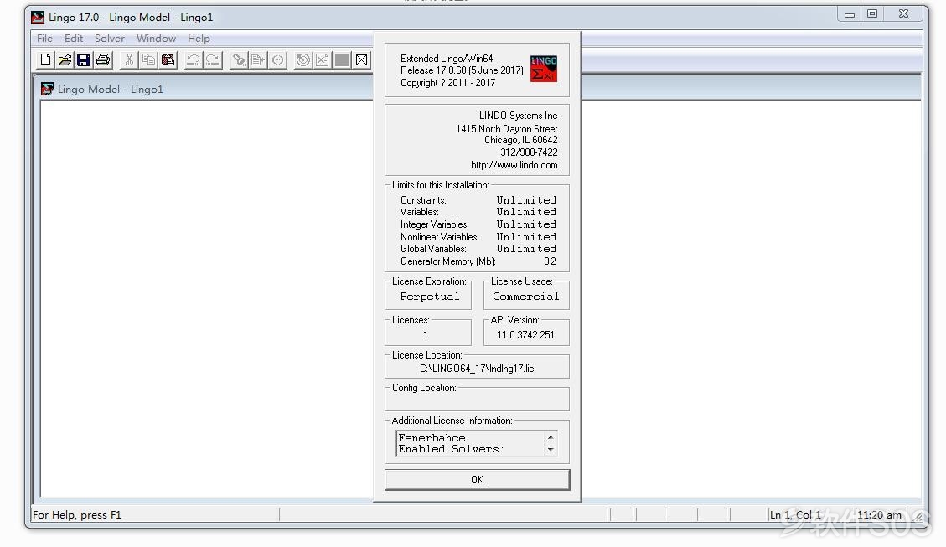Open the Edit menu
The image size is (946, 547).
(74, 38)
